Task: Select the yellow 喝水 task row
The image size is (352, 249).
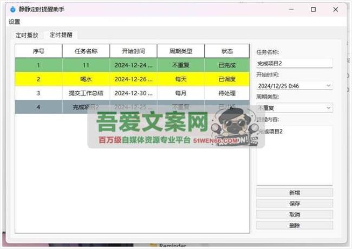Action: [132, 79]
